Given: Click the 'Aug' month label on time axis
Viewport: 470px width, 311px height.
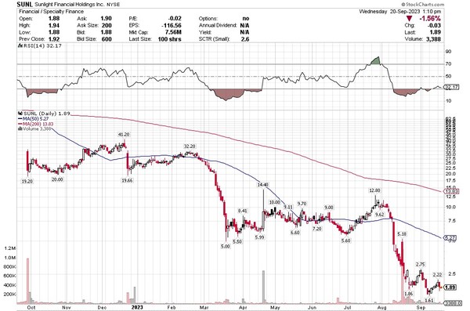Looking at the screenshot, I should coord(381,308).
